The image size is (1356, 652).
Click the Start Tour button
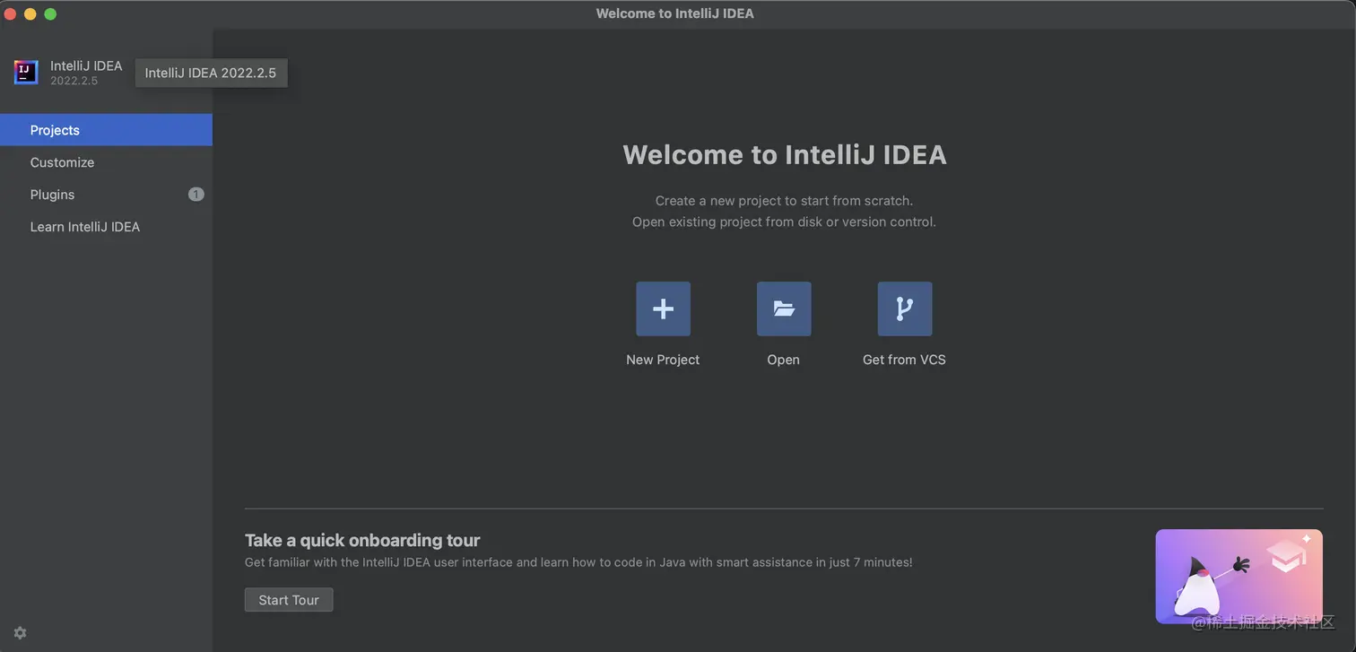click(289, 600)
